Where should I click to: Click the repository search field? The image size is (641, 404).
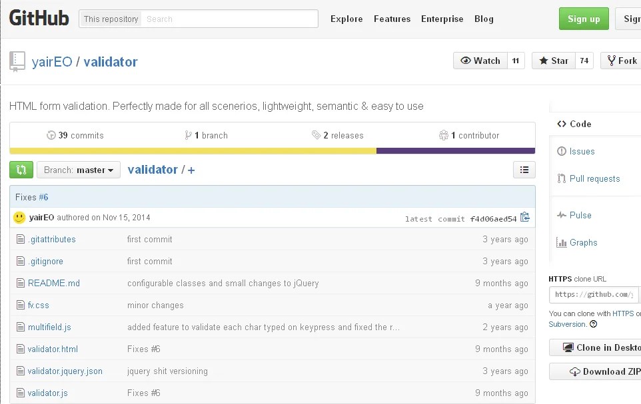point(229,19)
